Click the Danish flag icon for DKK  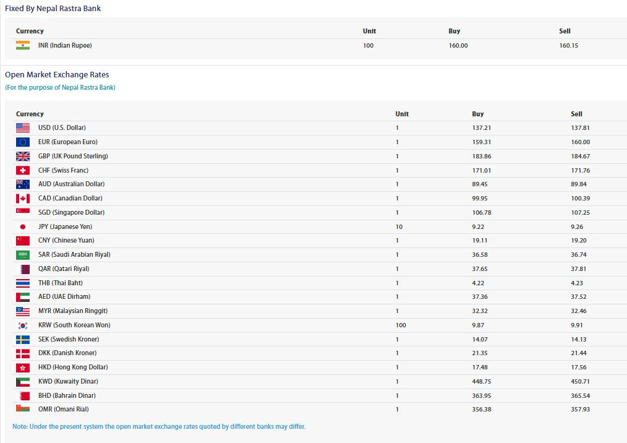(23, 353)
